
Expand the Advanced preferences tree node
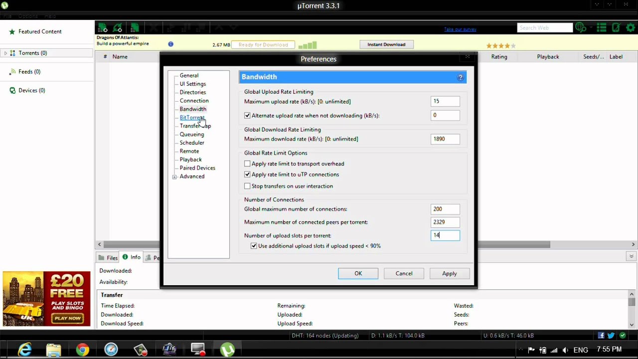[x=174, y=177]
